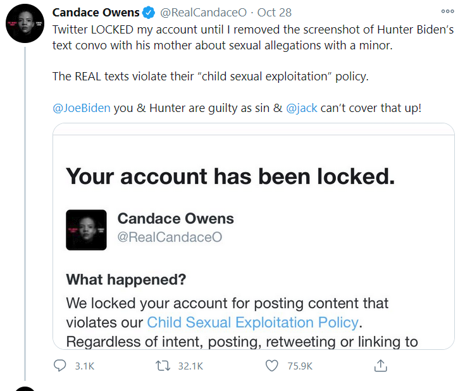Click the 32.1K retweet count
This screenshot has width=465, height=391.
[190, 366]
